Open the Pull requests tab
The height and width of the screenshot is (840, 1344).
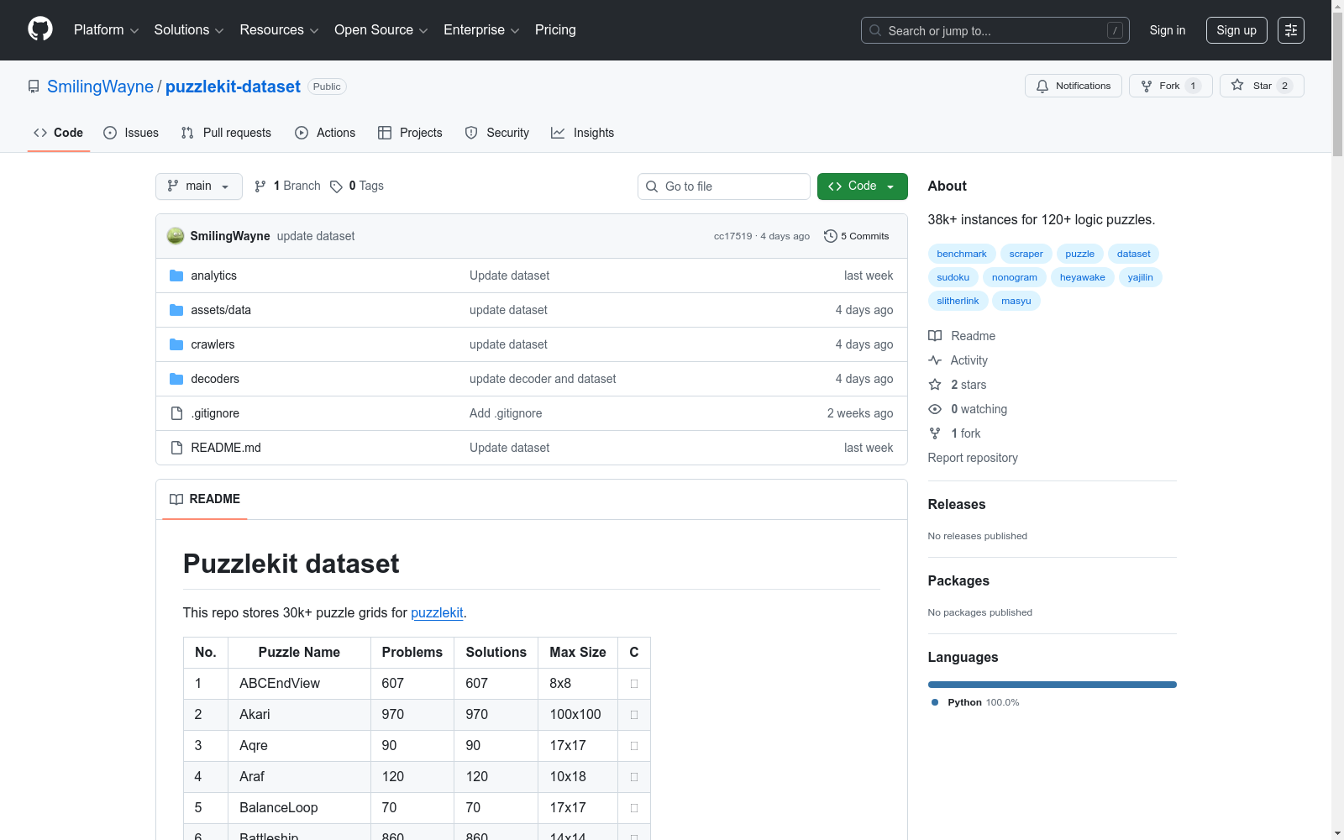click(x=226, y=133)
